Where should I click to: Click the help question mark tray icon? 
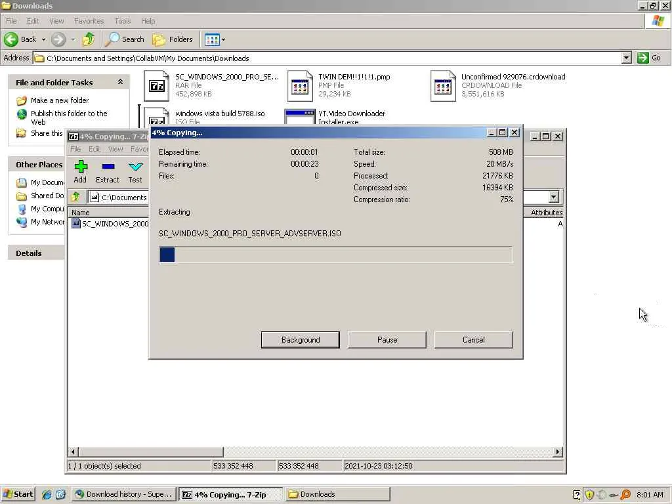[x=577, y=495]
